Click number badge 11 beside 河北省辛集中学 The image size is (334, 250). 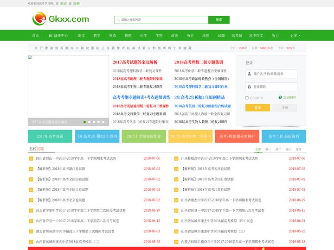click(31, 211)
